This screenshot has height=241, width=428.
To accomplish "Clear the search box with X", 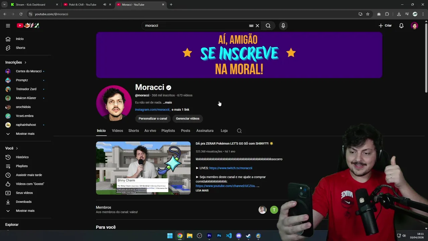I will 257,25.
